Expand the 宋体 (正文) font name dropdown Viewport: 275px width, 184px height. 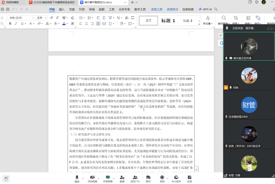[x=34, y=18]
